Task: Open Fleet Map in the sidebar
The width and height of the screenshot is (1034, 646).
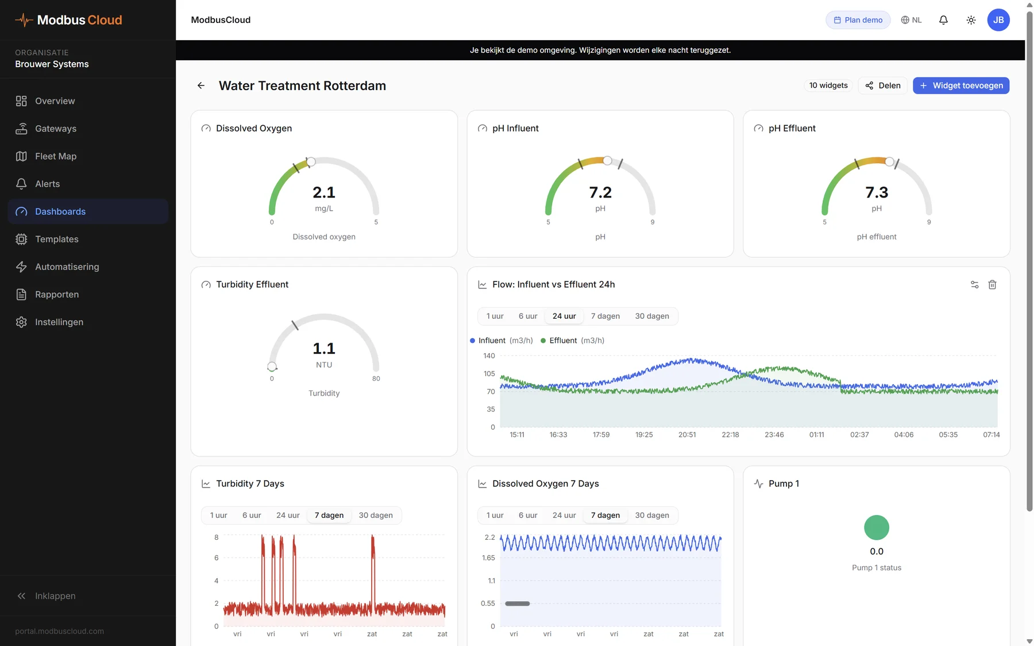Action: click(88, 156)
